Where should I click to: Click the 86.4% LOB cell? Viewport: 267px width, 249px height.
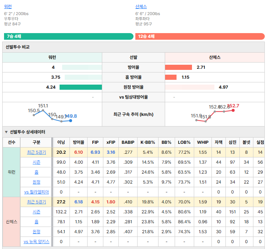pyautogui.click(x=184, y=222)
